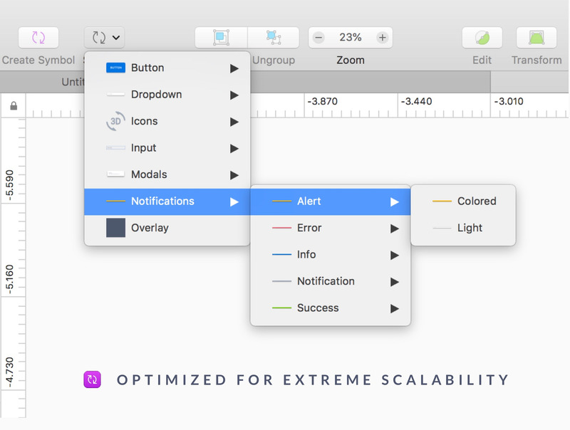Open the Modals submenu

coord(167,174)
